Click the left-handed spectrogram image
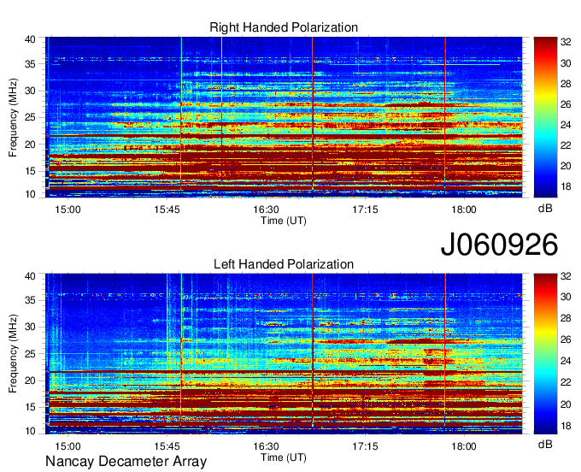The image size is (581, 472). 284,354
